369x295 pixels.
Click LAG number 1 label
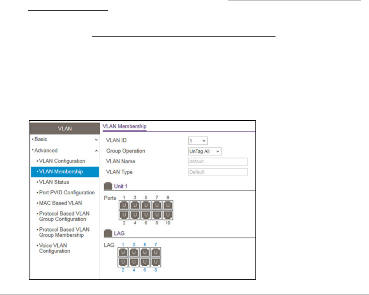point(123,245)
